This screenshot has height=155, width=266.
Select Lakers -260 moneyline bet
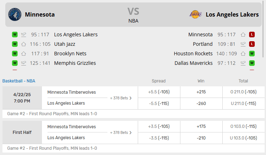coord(201,103)
